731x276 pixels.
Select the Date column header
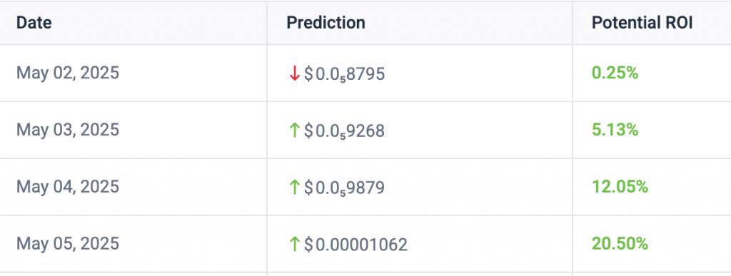pyautogui.click(x=34, y=23)
